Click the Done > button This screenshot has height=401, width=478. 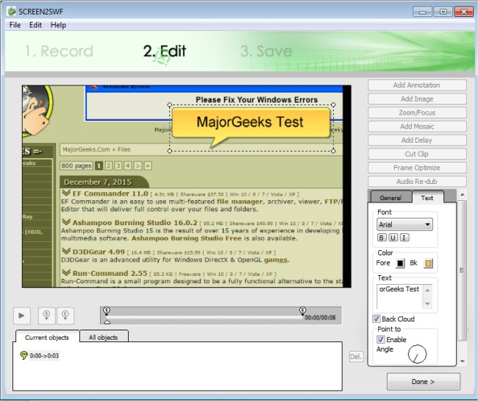click(423, 381)
